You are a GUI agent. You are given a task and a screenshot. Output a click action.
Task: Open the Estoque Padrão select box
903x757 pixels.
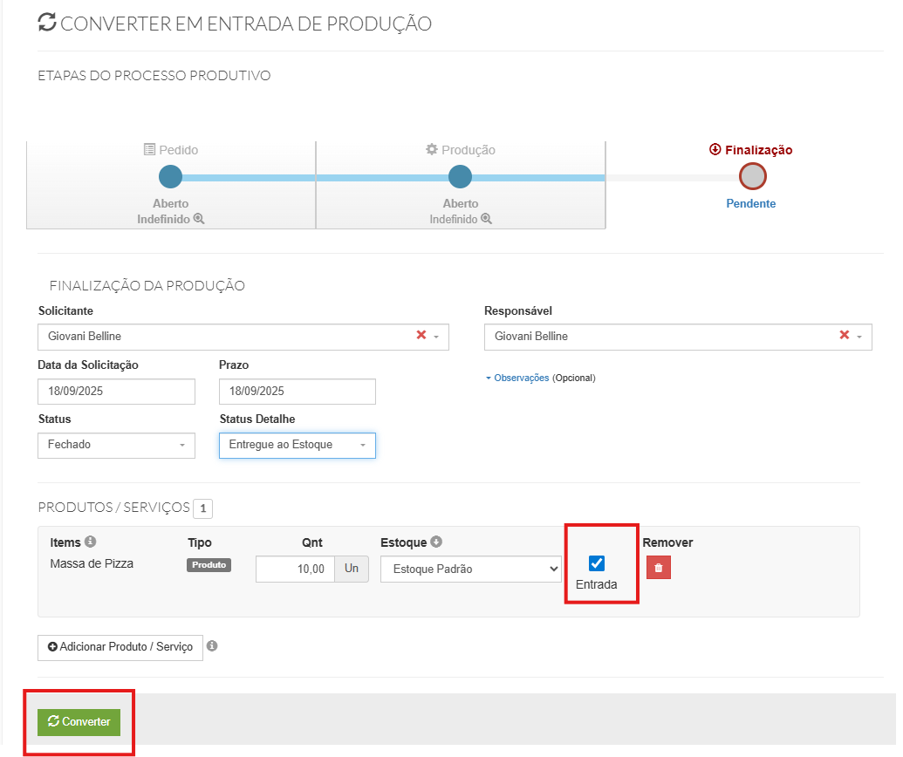pyautogui.click(x=470, y=569)
